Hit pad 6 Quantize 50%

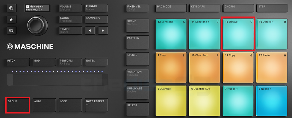(x=205, y=101)
